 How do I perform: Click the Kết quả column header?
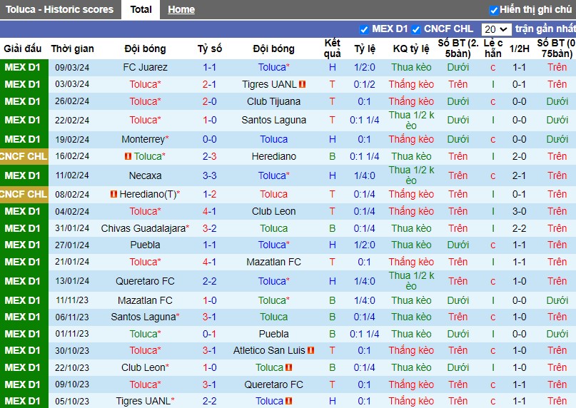point(332,49)
